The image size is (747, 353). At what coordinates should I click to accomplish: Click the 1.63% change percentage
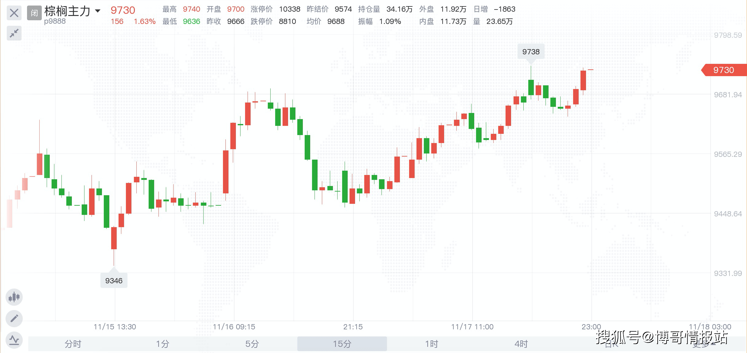(x=145, y=21)
